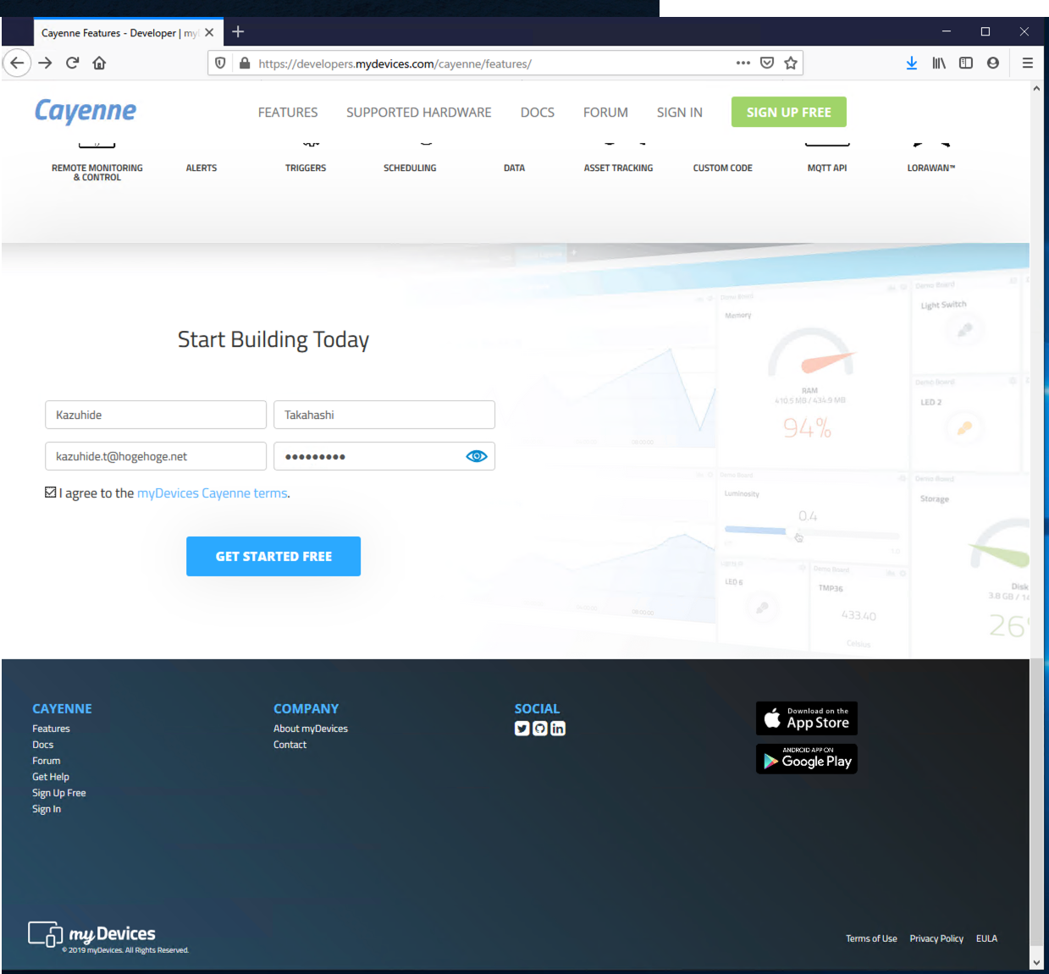
Task: Open Sign In footer link
Action: tap(47, 809)
